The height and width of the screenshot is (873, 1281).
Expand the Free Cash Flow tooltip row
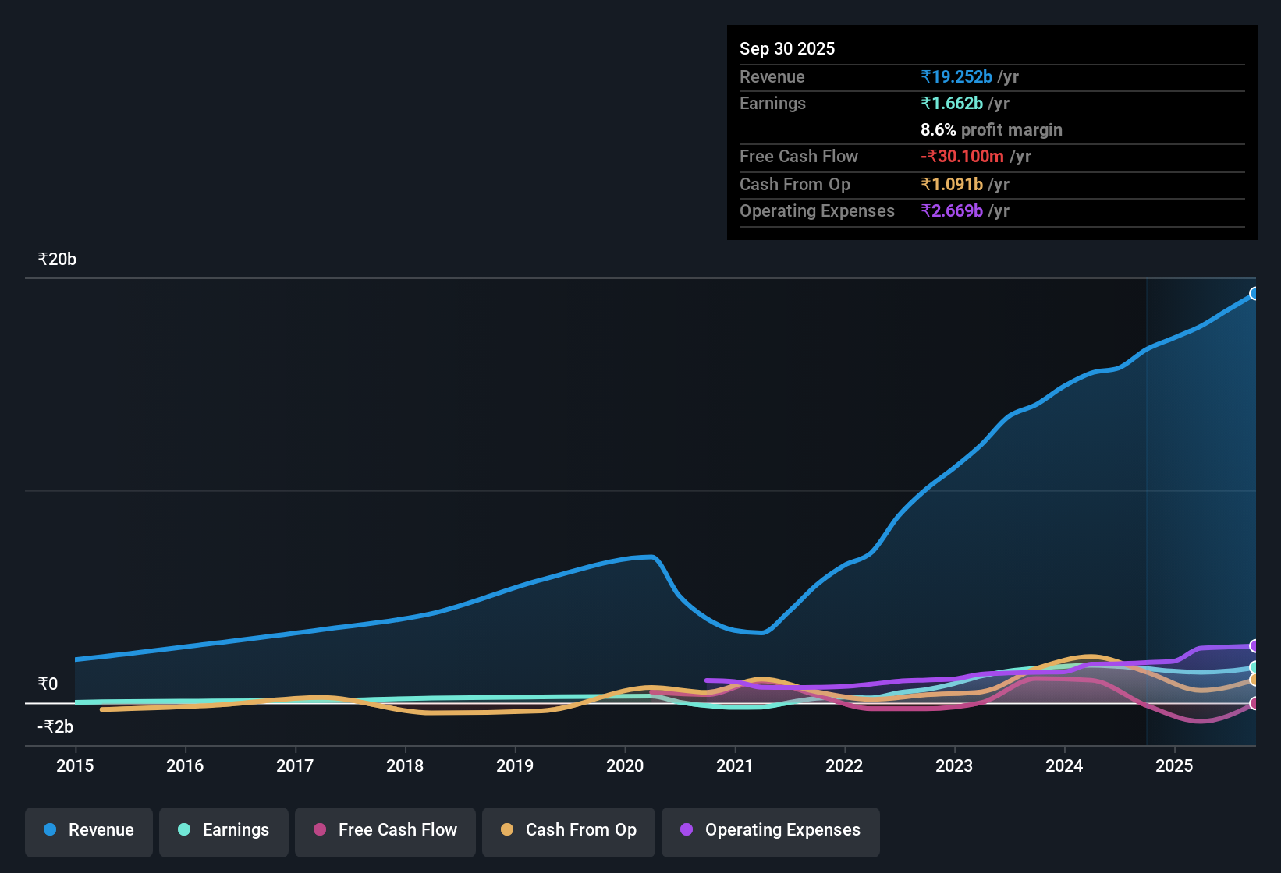pyautogui.click(x=799, y=156)
